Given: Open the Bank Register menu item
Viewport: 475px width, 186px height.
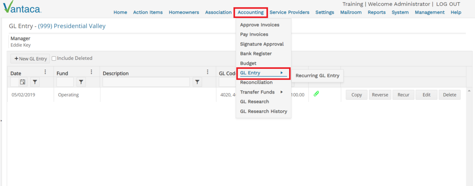Looking at the screenshot, I should 256,53.
